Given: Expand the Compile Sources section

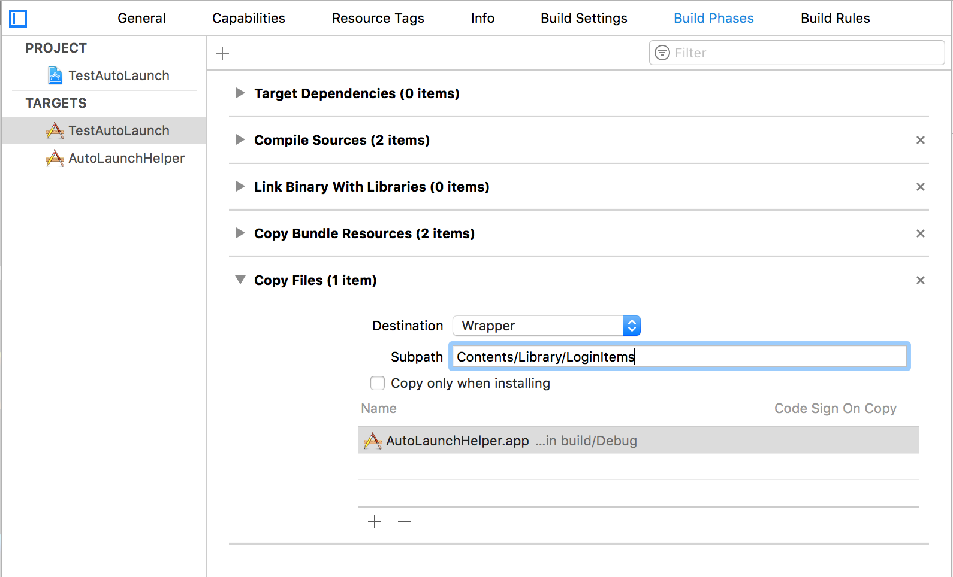Looking at the screenshot, I should click(x=240, y=140).
